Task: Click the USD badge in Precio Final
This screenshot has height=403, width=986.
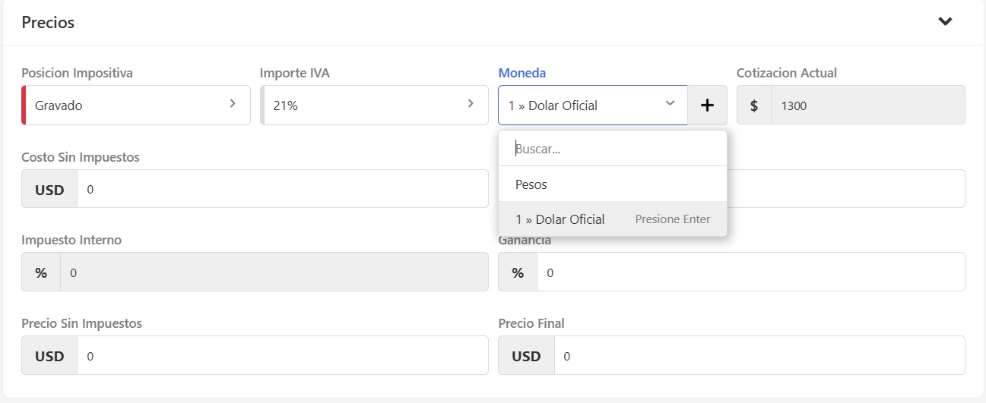Action: point(526,356)
